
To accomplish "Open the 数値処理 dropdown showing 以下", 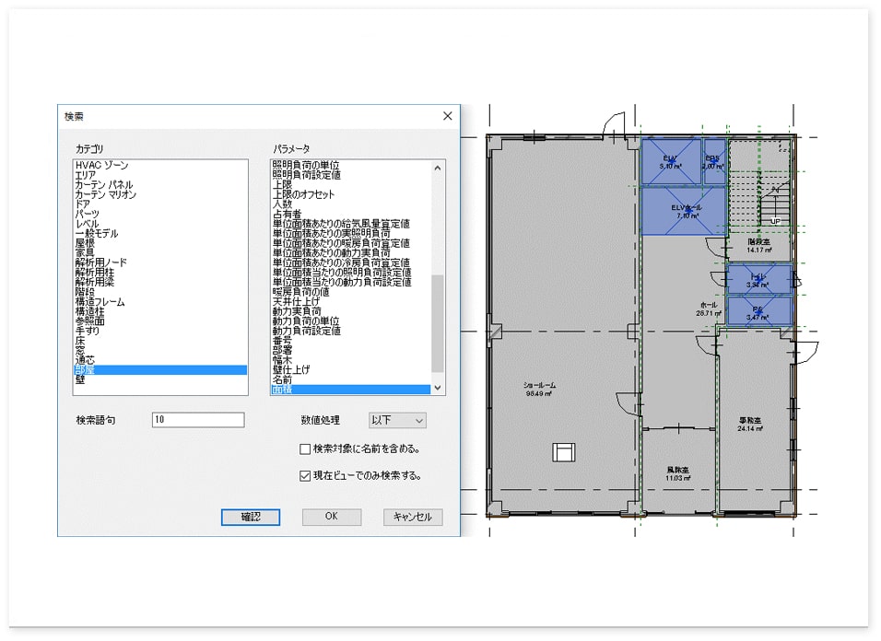I will (397, 420).
